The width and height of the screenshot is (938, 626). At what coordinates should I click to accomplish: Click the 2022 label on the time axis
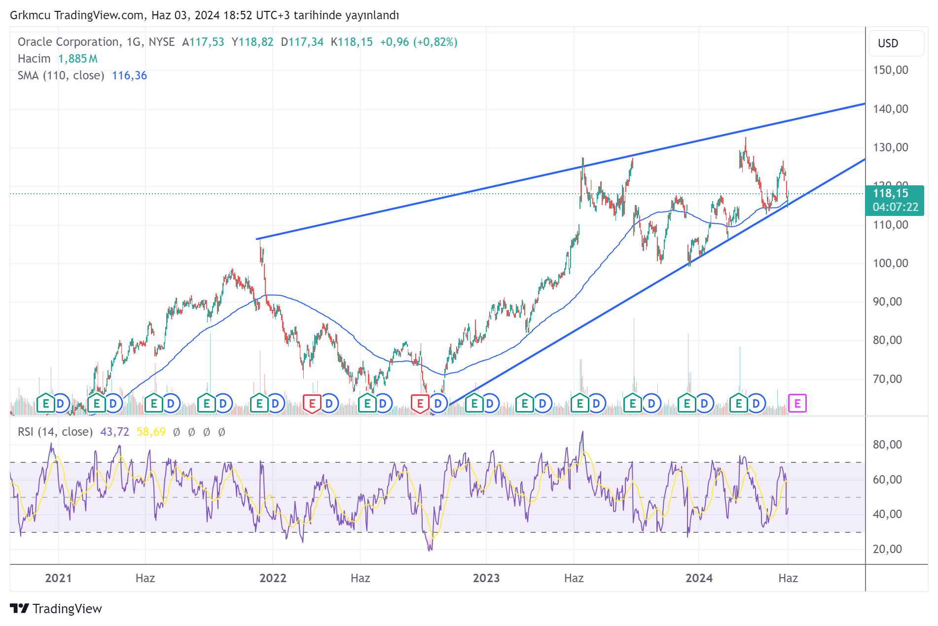click(x=273, y=578)
